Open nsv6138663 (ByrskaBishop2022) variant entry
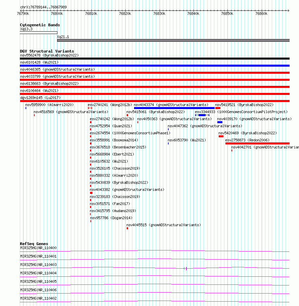This screenshot has height=306, width=299. (x=49, y=83)
